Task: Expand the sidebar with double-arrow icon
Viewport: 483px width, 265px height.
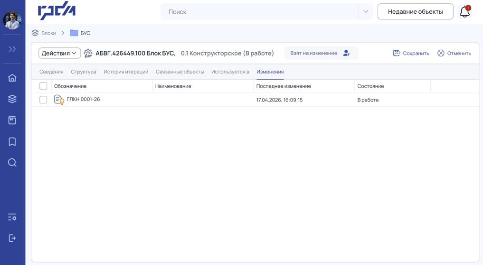Action: coord(12,49)
